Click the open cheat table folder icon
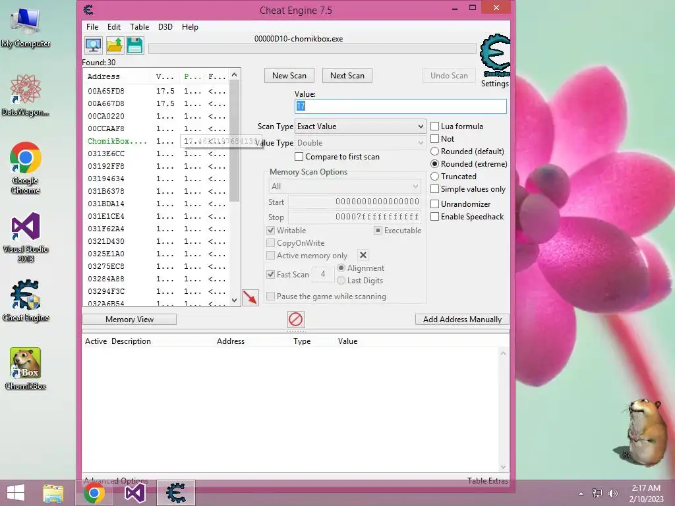The height and width of the screenshot is (506, 675). [x=115, y=45]
